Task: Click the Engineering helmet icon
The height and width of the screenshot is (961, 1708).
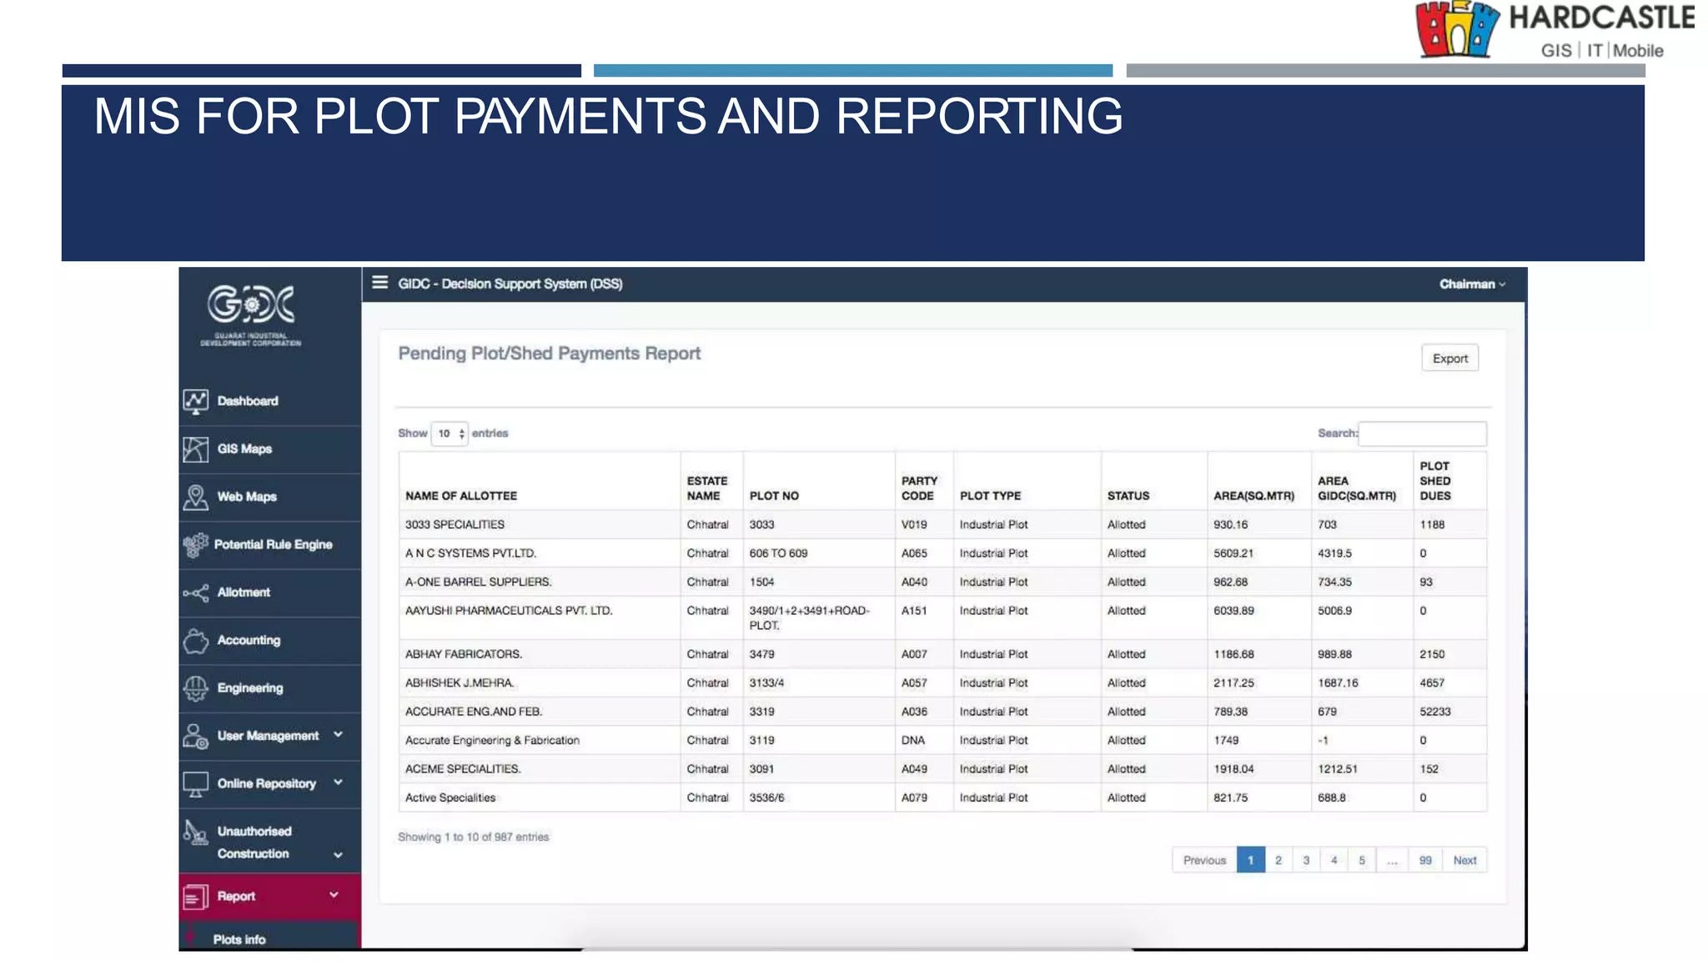Action: (195, 688)
